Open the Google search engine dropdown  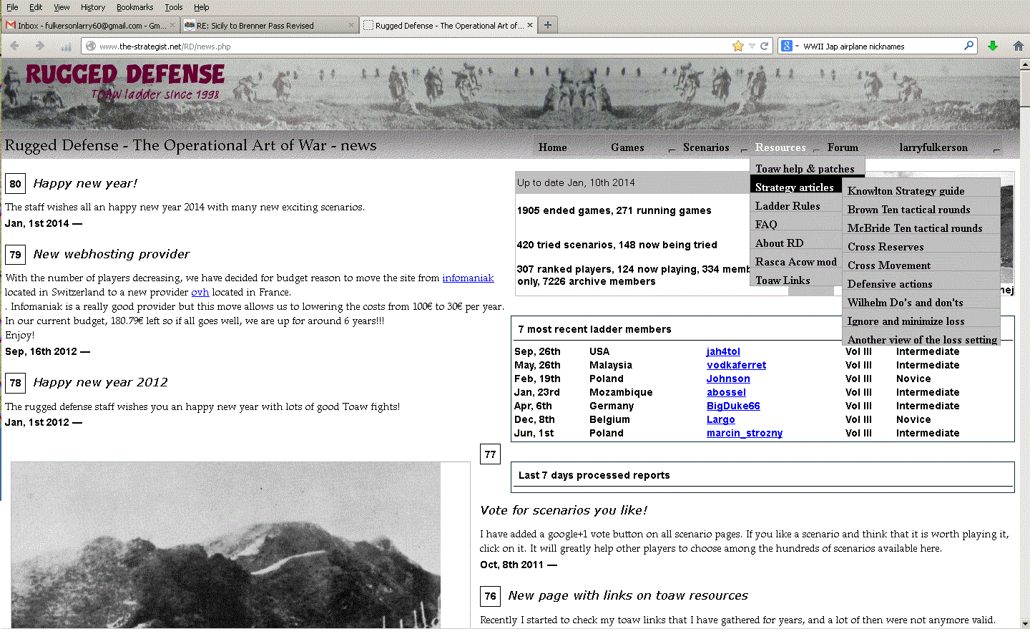tap(790, 46)
